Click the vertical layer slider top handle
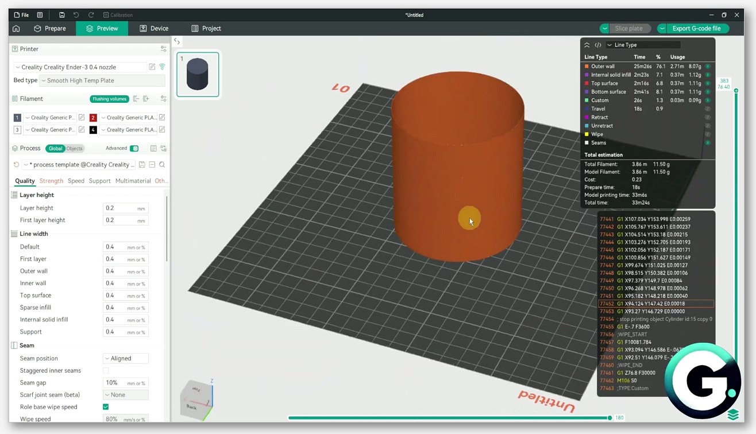Screen dimensions: 756x434 coord(736,91)
